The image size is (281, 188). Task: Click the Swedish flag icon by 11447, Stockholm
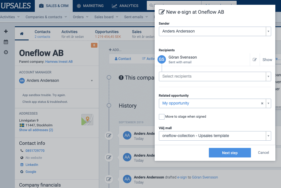coord(22,125)
